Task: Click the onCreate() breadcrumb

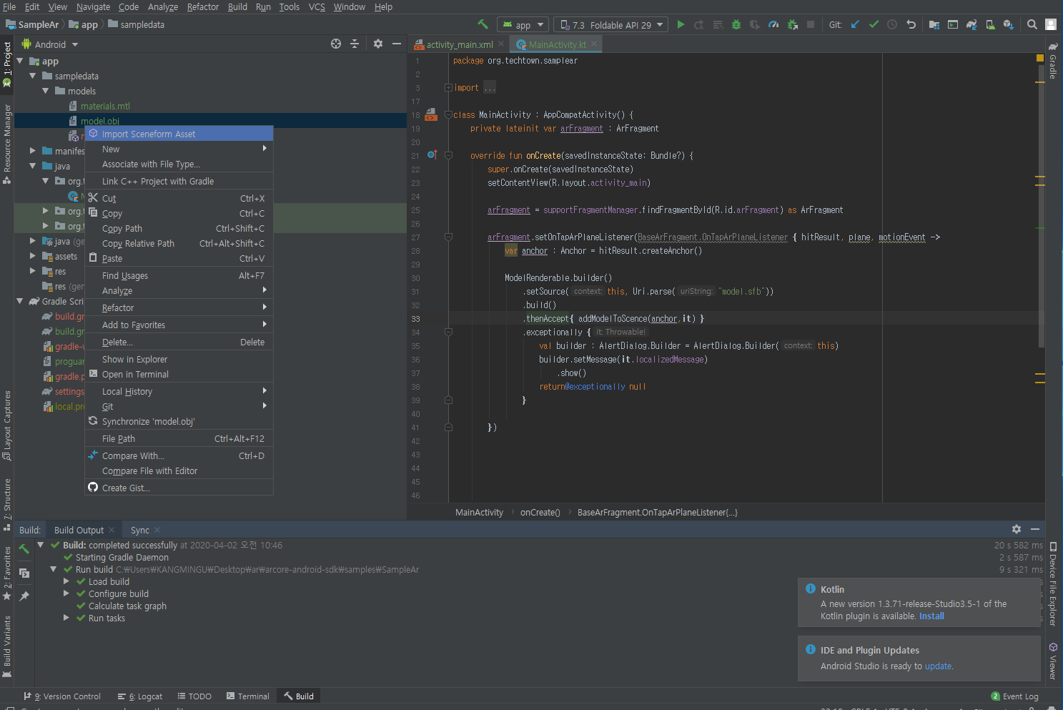Action: pyautogui.click(x=540, y=512)
